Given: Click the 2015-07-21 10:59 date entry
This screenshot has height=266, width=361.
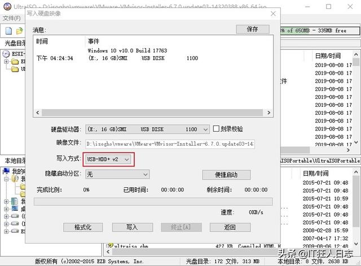Looking at the screenshot, I should point(325,199).
